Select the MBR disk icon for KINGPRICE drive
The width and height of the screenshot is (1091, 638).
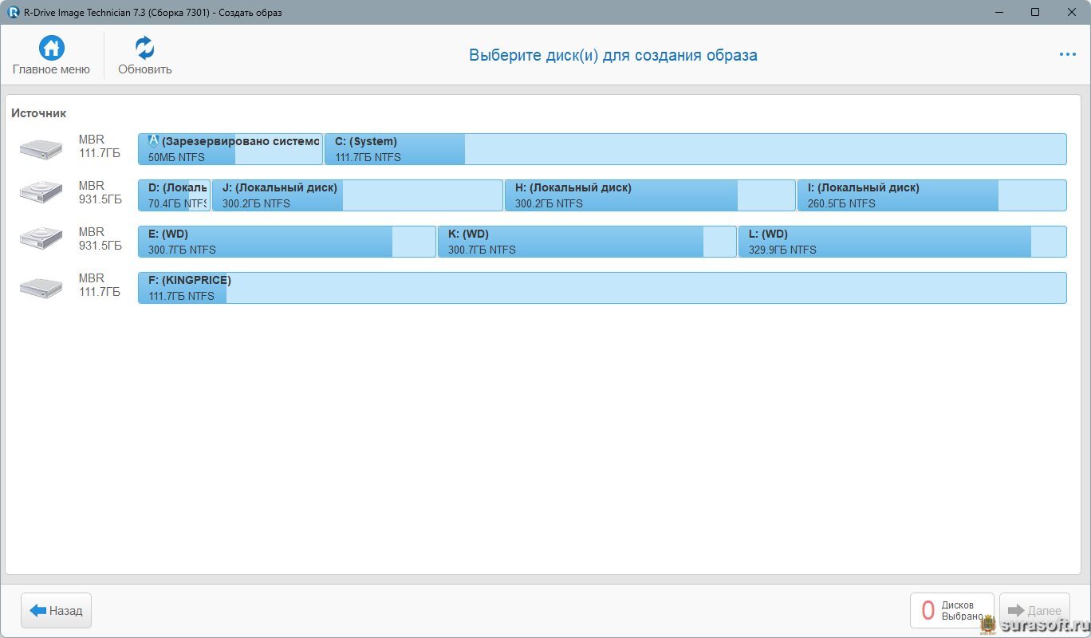[x=41, y=287]
